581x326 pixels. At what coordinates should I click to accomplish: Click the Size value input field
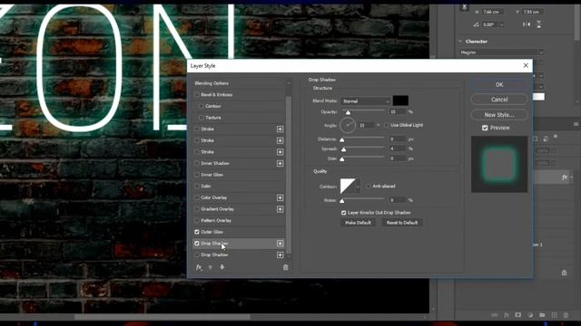tap(398, 158)
